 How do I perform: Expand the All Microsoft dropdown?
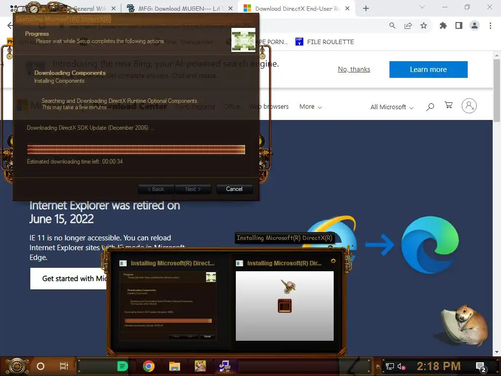pyautogui.click(x=392, y=107)
